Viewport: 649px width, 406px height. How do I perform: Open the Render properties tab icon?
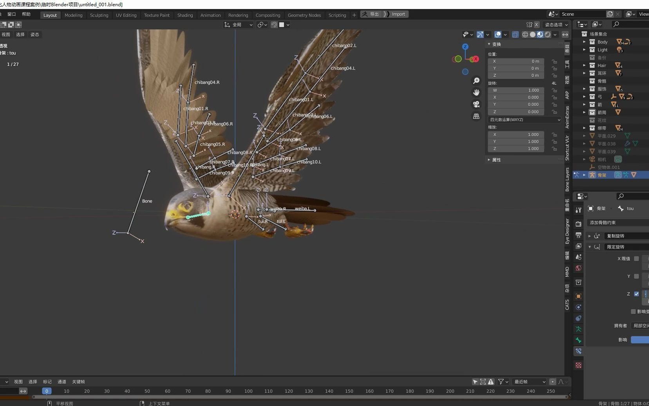578,224
